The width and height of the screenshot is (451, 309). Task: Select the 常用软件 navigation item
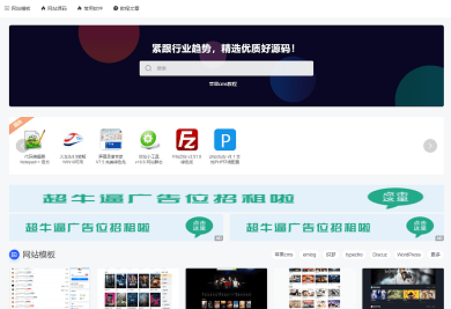90,8
